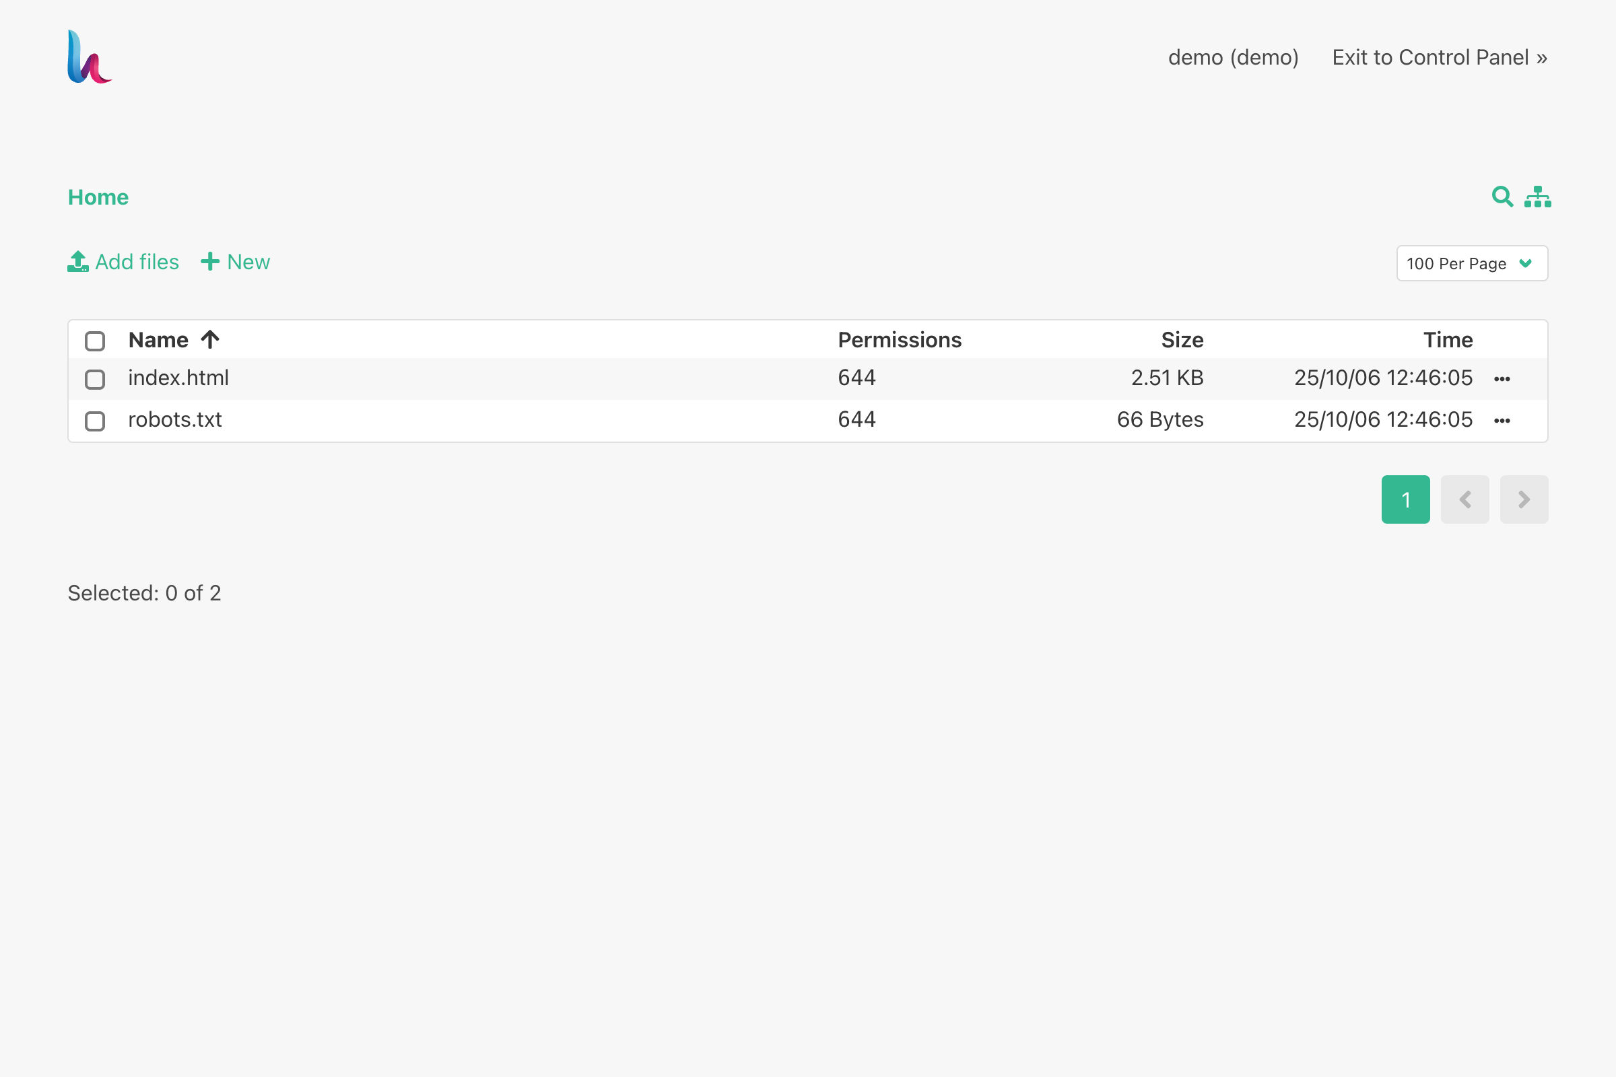Go to the next page with the right chevron
The height and width of the screenshot is (1077, 1616).
1523,499
